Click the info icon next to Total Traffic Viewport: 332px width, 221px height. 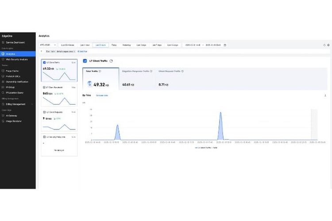[x=100, y=71]
